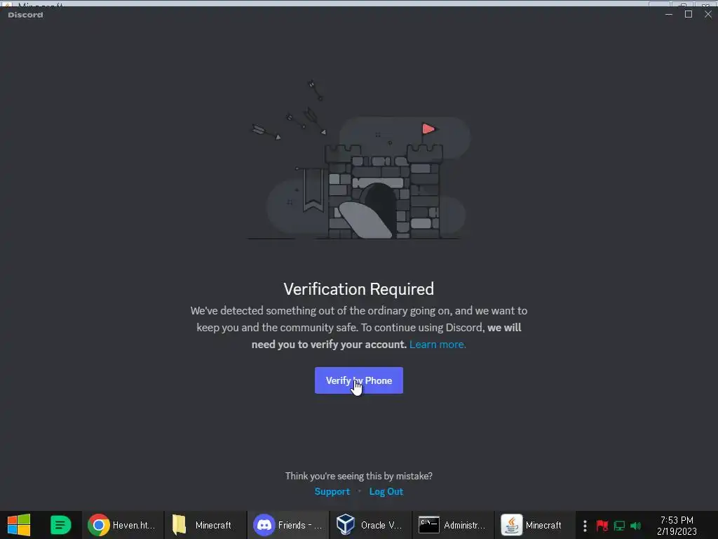
Task: Click the Verification Required heading
Action: click(358, 289)
